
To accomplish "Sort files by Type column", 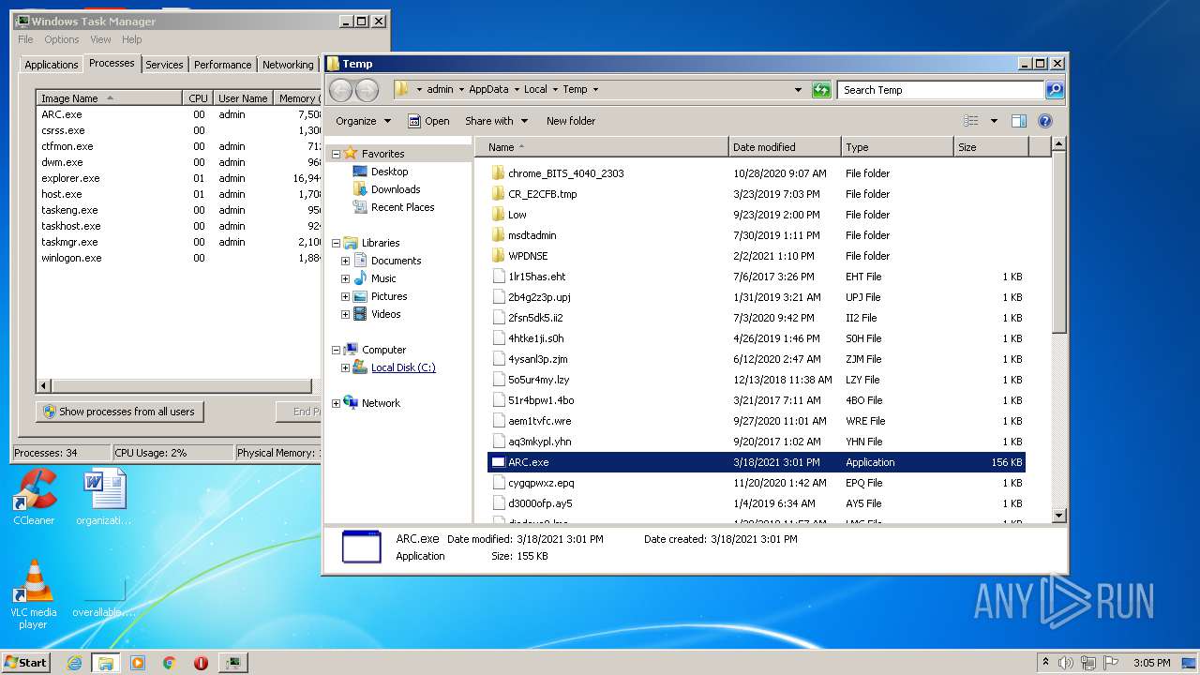I will (897, 147).
